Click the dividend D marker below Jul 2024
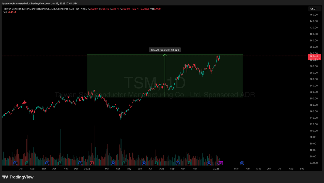Viewport: 324px width, 183px height. 15,163
